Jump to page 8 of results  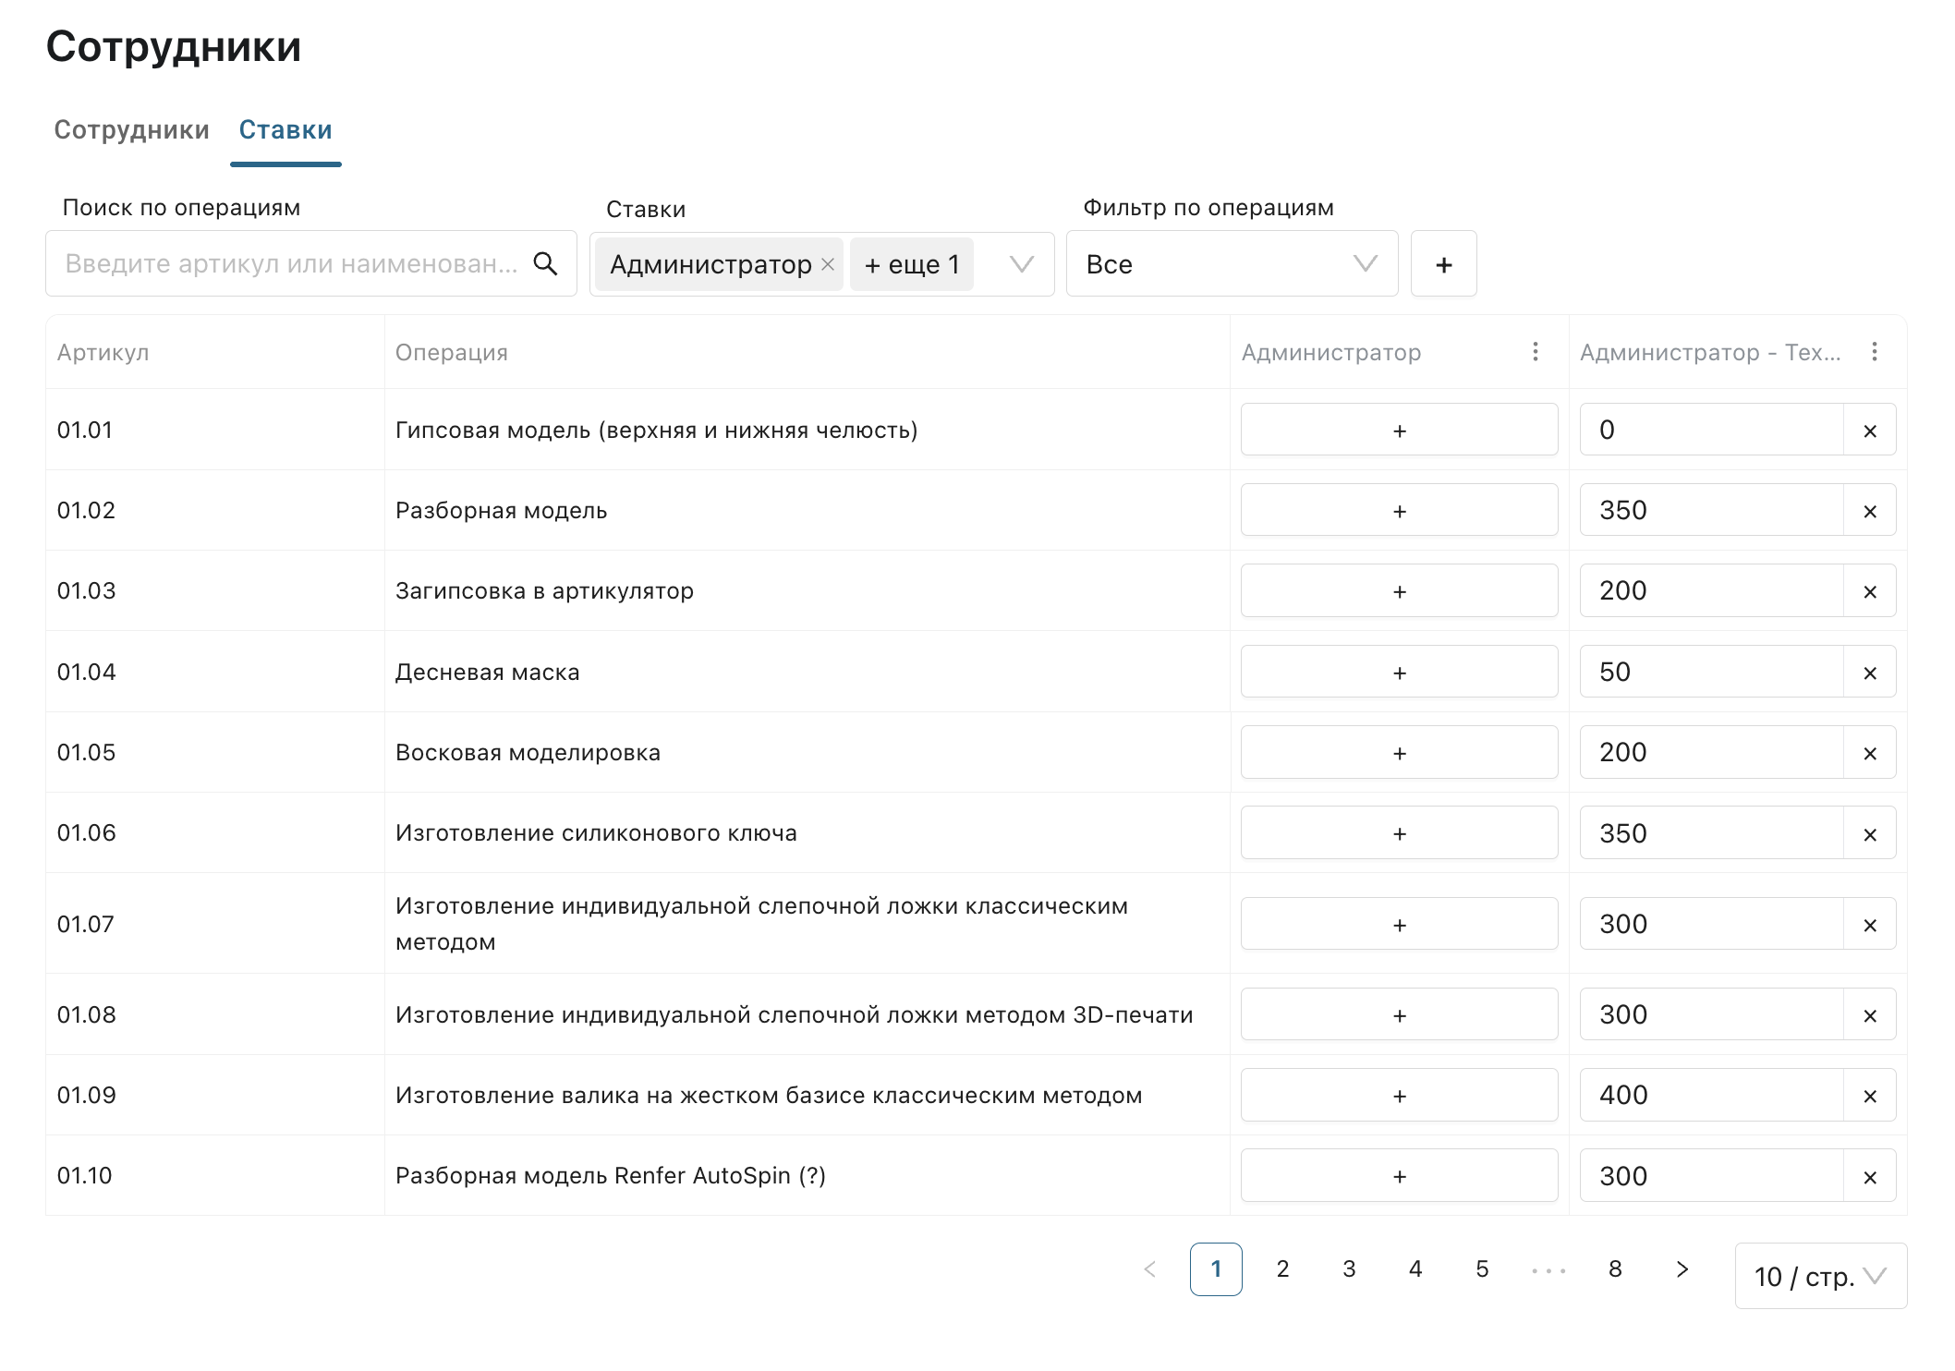pos(1615,1269)
